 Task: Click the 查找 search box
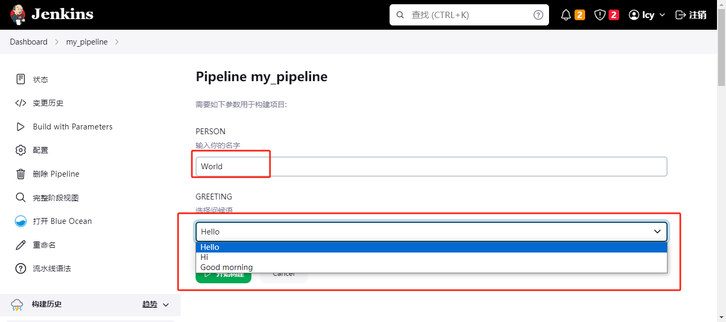pyautogui.click(x=469, y=15)
